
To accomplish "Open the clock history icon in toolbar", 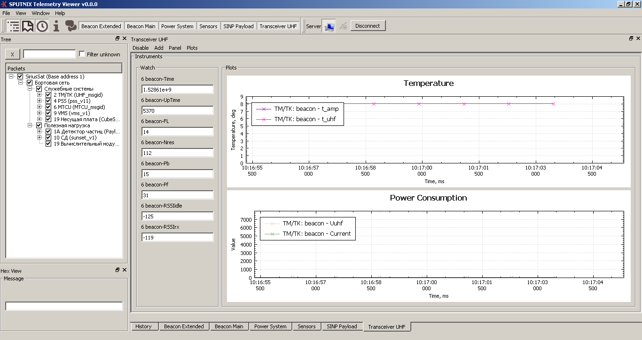I will 42,26.
